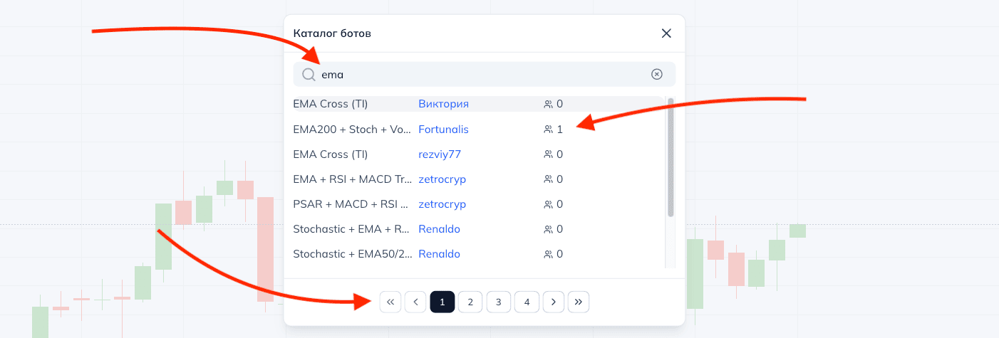The height and width of the screenshot is (338, 999).
Task: Click the magnifier search icon
Action: (309, 75)
